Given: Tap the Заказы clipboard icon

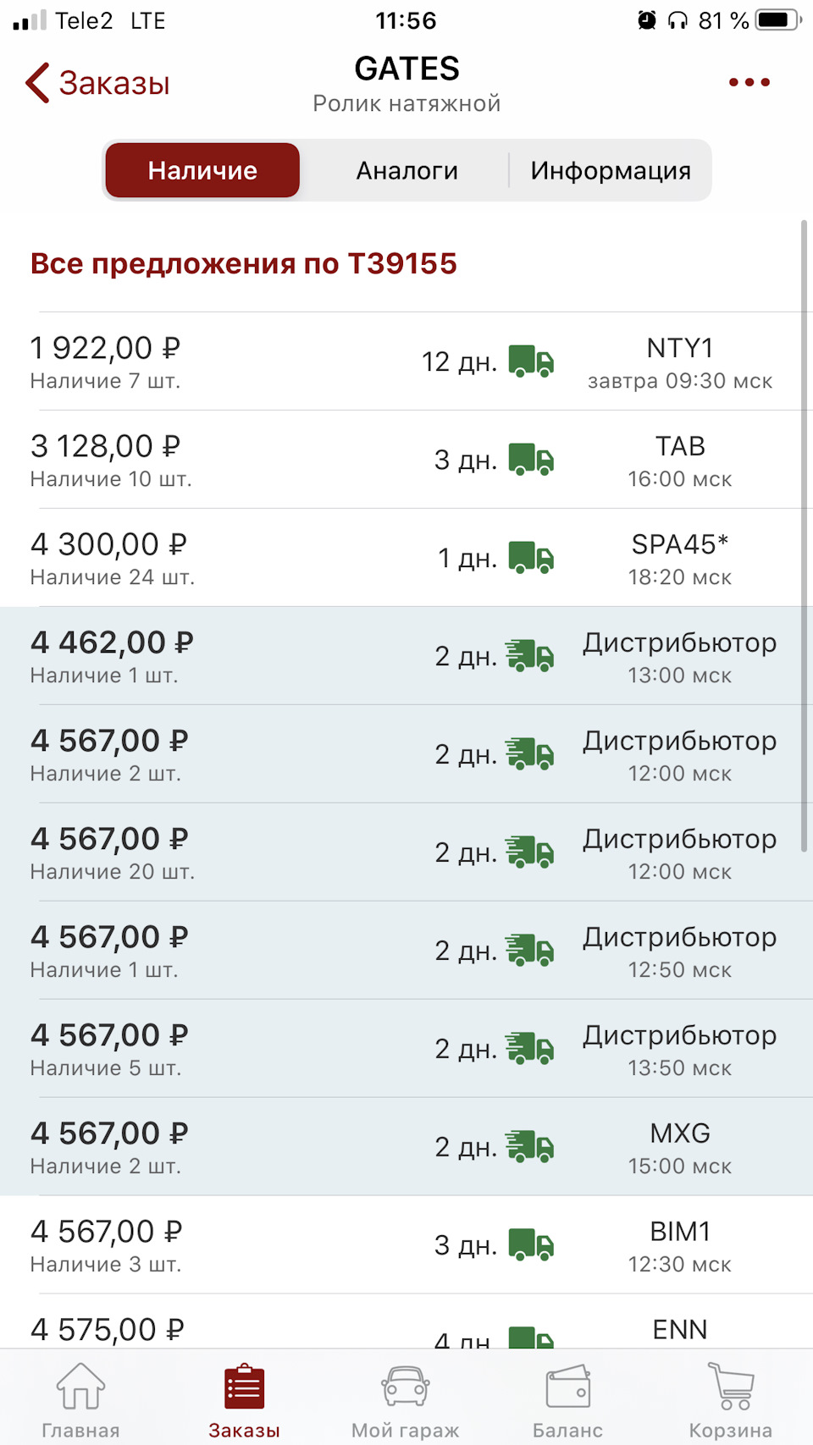Looking at the screenshot, I should 244,1387.
